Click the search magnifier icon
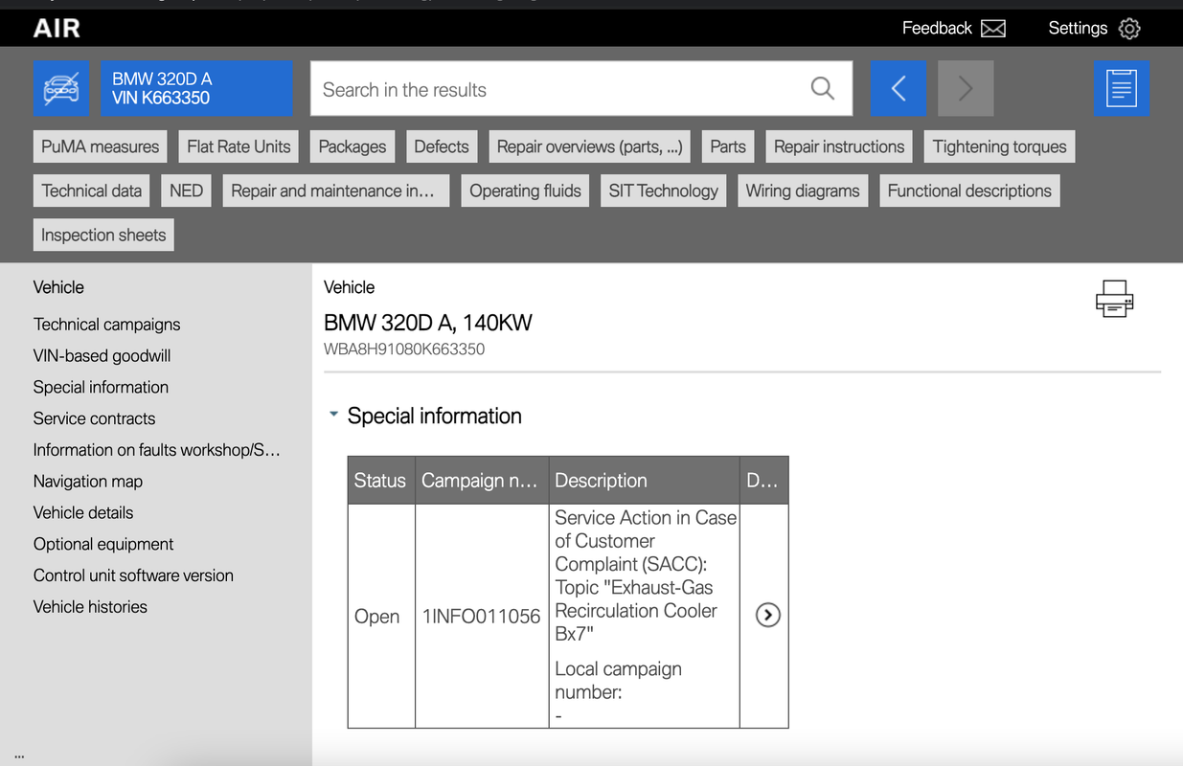The image size is (1183, 766). 822,89
